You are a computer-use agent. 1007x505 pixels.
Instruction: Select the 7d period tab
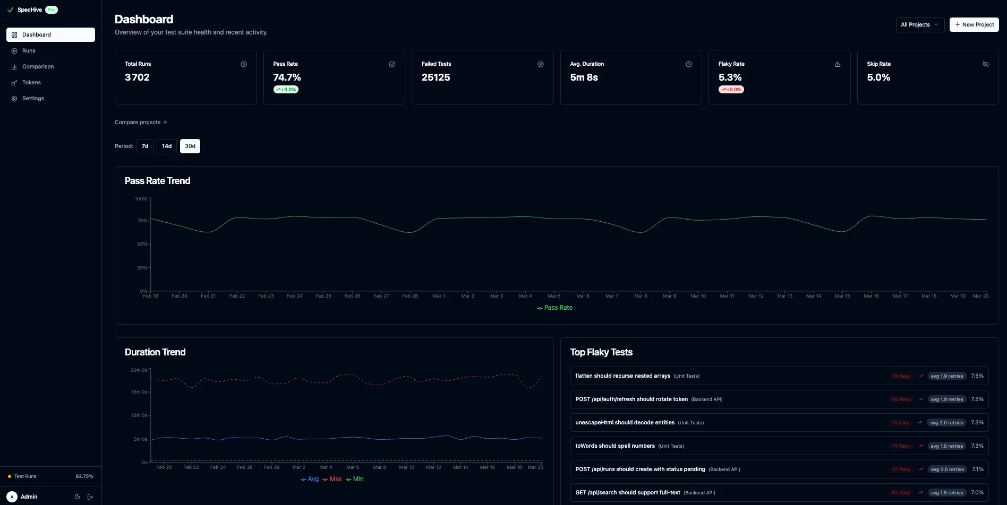tap(145, 146)
